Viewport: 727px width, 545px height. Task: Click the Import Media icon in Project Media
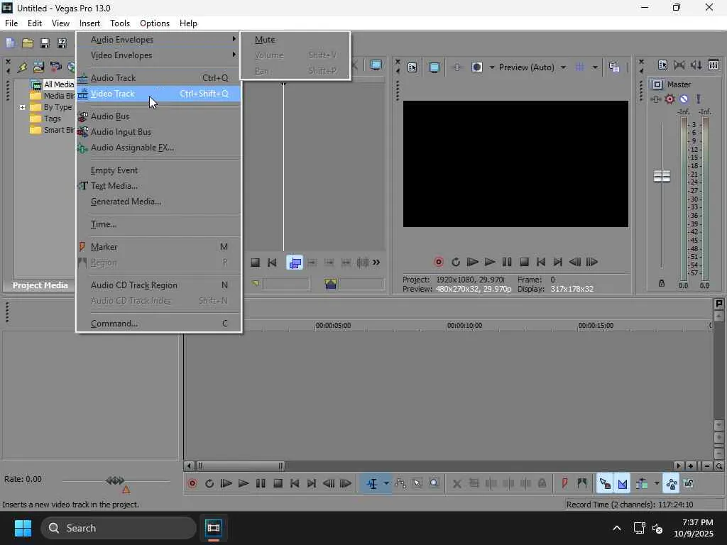(38, 67)
